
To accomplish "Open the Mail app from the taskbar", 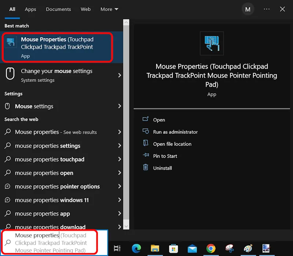I will pos(192,249).
